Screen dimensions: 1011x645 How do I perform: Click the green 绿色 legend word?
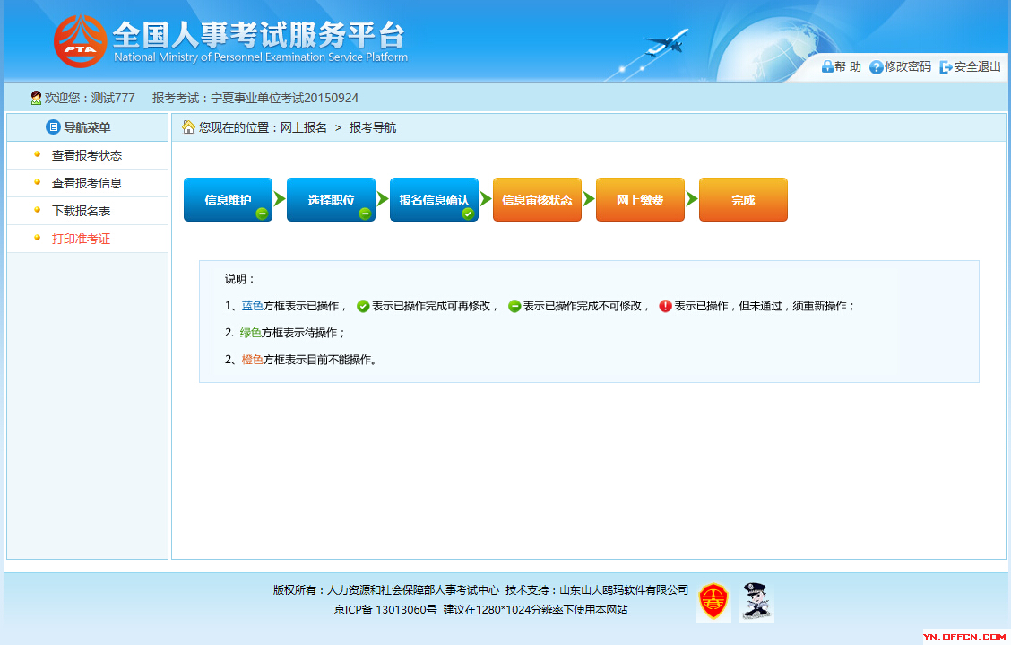pos(250,333)
